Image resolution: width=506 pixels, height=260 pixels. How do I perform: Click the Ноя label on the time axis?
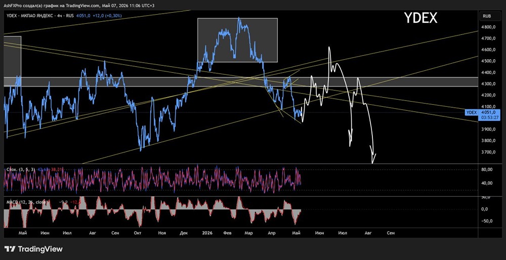coord(162,233)
